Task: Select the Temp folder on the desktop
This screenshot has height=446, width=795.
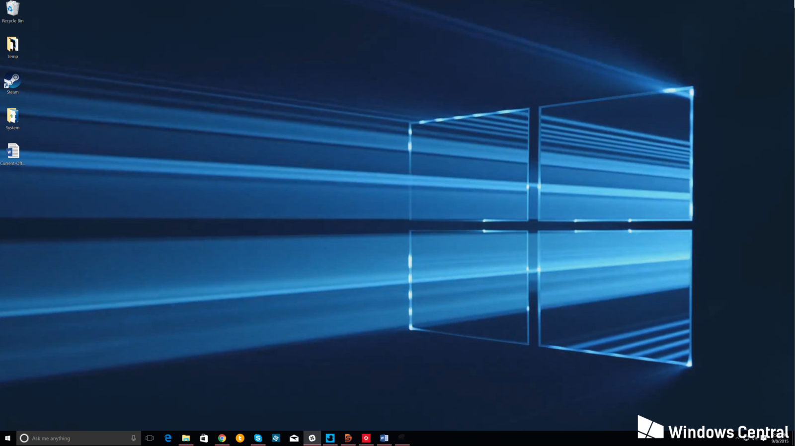Action: pyautogui.click(x=12, y=47)
